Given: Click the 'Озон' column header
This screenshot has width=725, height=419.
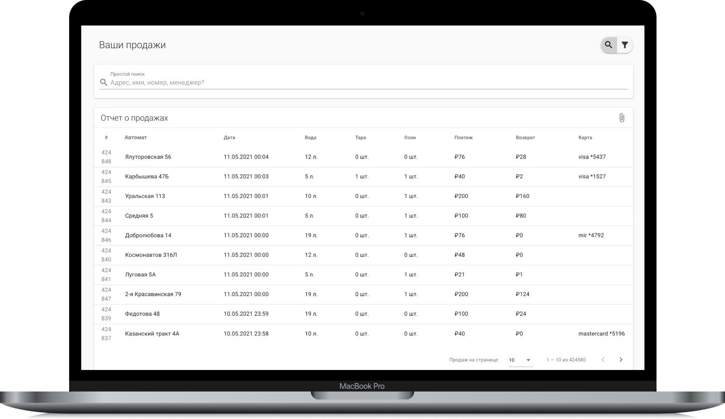Looking at the screenshot, I should click(410, 137).
